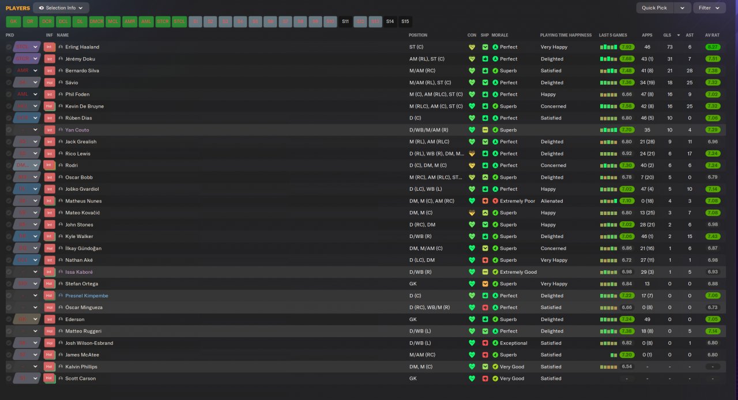Click the Hol info badge for Sávio
Viewport: 738px width, 400px height.
click(x=50, y=82)
